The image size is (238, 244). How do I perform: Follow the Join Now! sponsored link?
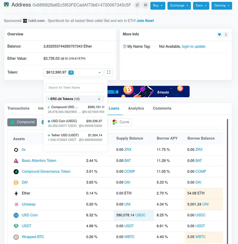pos(145,20)
